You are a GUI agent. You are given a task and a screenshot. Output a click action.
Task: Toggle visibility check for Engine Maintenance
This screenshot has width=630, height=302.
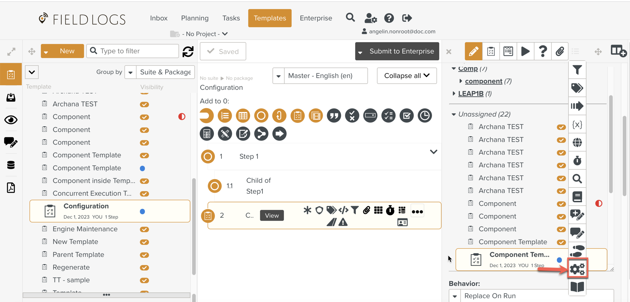[x=144, y=229]
